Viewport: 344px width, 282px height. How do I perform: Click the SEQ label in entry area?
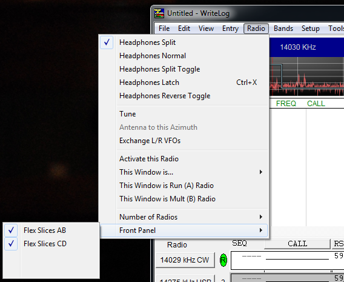(239, 243)
